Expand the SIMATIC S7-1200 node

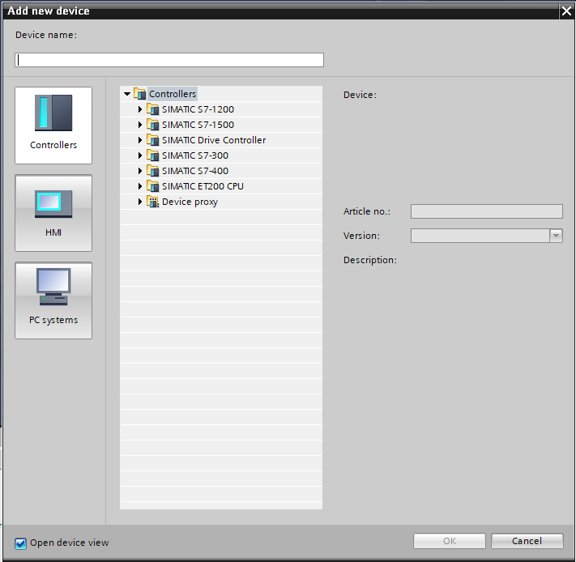[x=140, y=109]
